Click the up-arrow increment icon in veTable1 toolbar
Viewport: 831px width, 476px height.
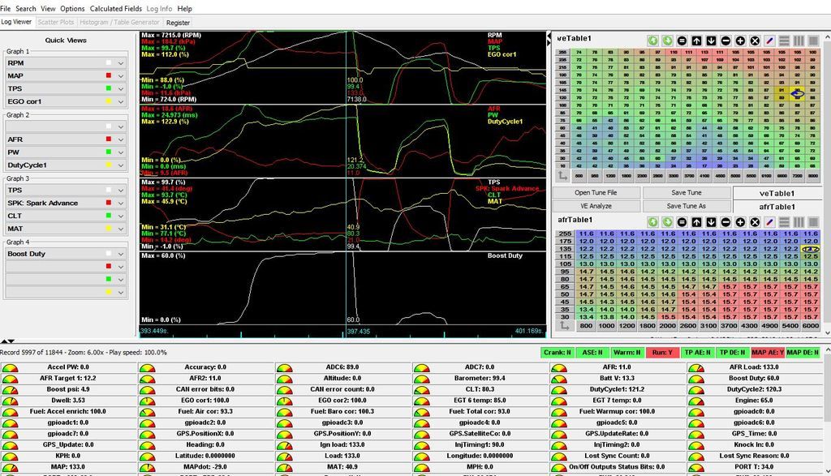(x=696, y=41)
